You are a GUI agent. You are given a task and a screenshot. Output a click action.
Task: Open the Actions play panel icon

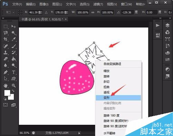tap(158, 25)
